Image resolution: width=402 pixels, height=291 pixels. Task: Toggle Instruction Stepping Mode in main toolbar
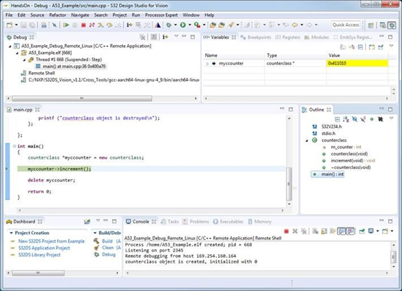[129, 25]
